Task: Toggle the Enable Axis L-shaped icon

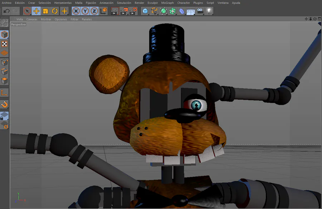Action: 4,93
